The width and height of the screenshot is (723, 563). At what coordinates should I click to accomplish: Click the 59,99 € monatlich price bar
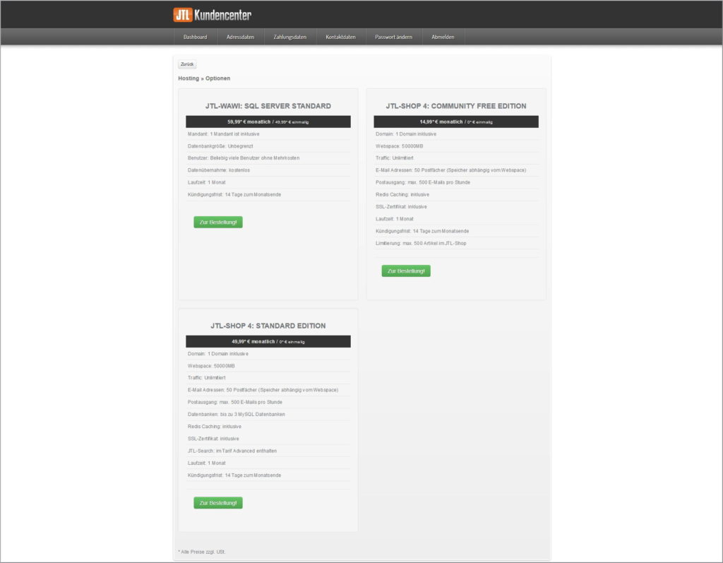[x=268, y=122]
